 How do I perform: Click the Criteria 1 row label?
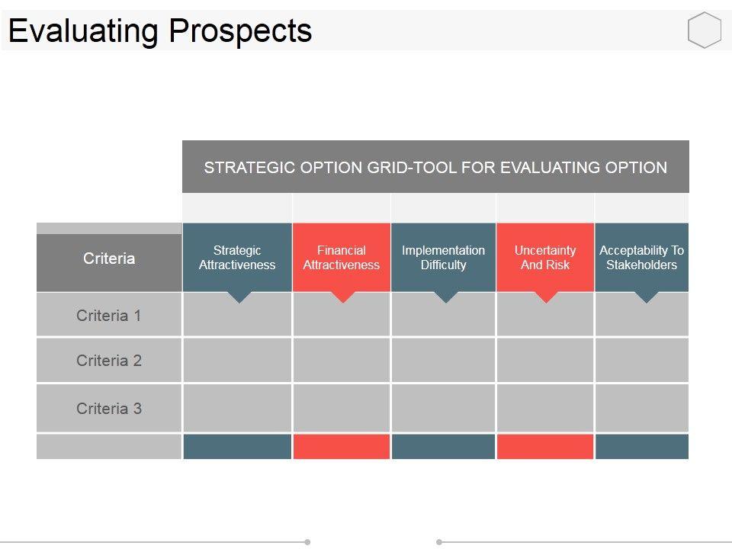109,315
